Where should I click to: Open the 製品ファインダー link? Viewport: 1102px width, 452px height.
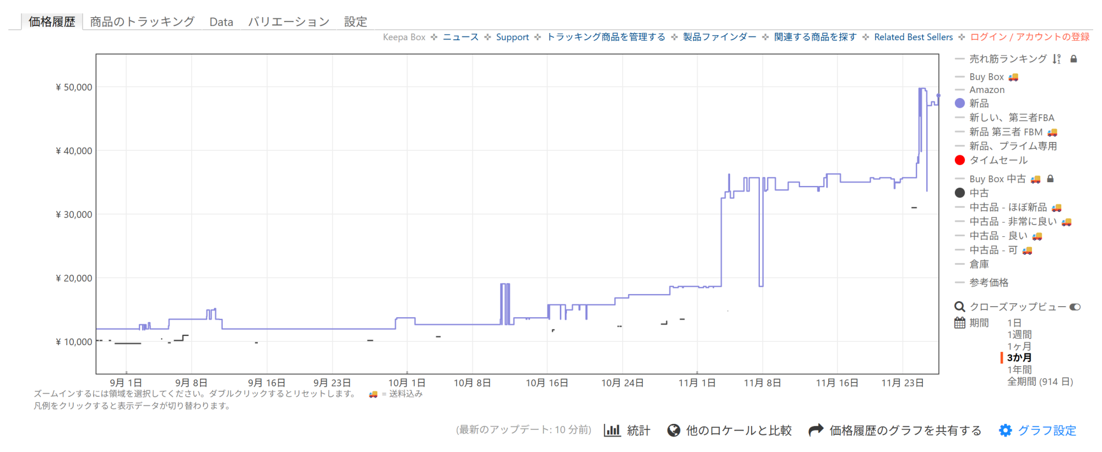720,37
